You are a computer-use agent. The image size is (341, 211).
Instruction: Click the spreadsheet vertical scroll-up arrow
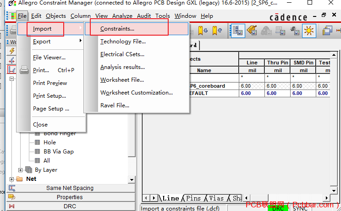pos(334,55)
